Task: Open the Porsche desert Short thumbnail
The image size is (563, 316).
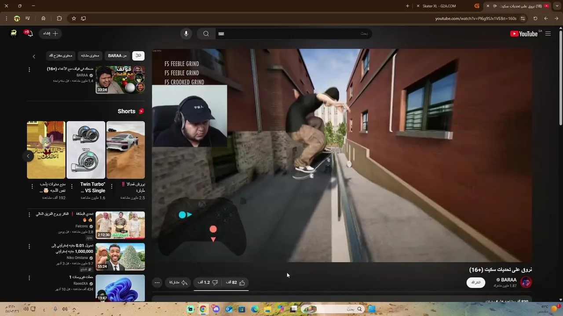Action: tap(125, 150)
